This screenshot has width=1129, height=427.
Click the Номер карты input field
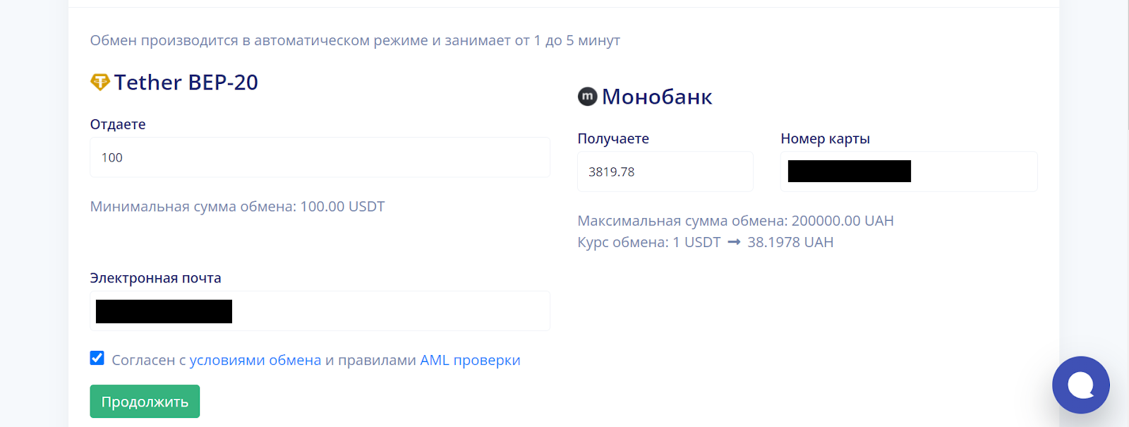pyautogui.click(x=909, y=172)
